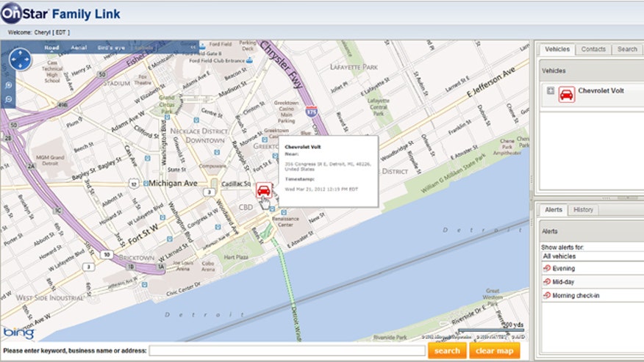Click the blue icon above Necklace District label
Image resolution: width=644 pixels, height=362 pixels.
tap(196, 120)
